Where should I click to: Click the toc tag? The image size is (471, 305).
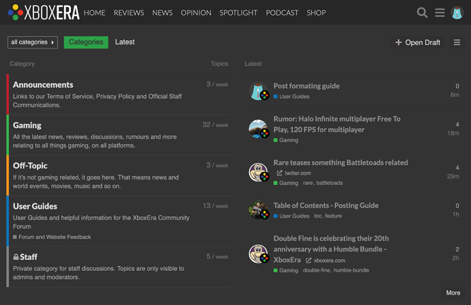point(318,216)
